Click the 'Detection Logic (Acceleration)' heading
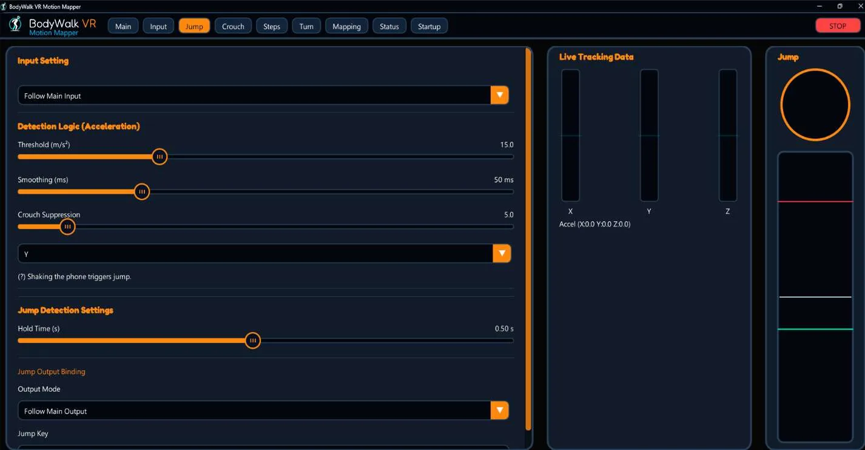 point(79,127)
